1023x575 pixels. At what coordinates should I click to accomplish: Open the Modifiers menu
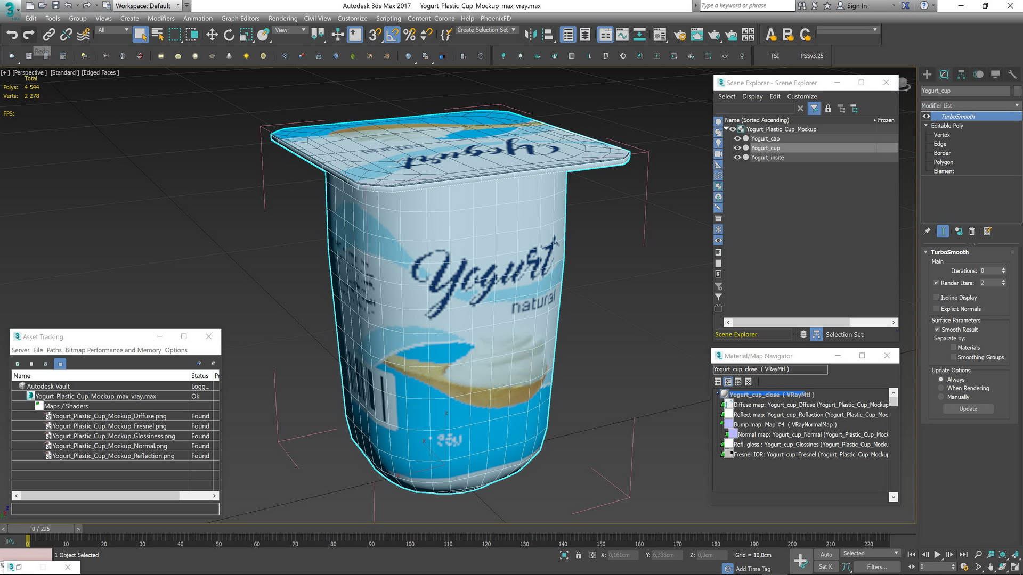tap(161, 18)
